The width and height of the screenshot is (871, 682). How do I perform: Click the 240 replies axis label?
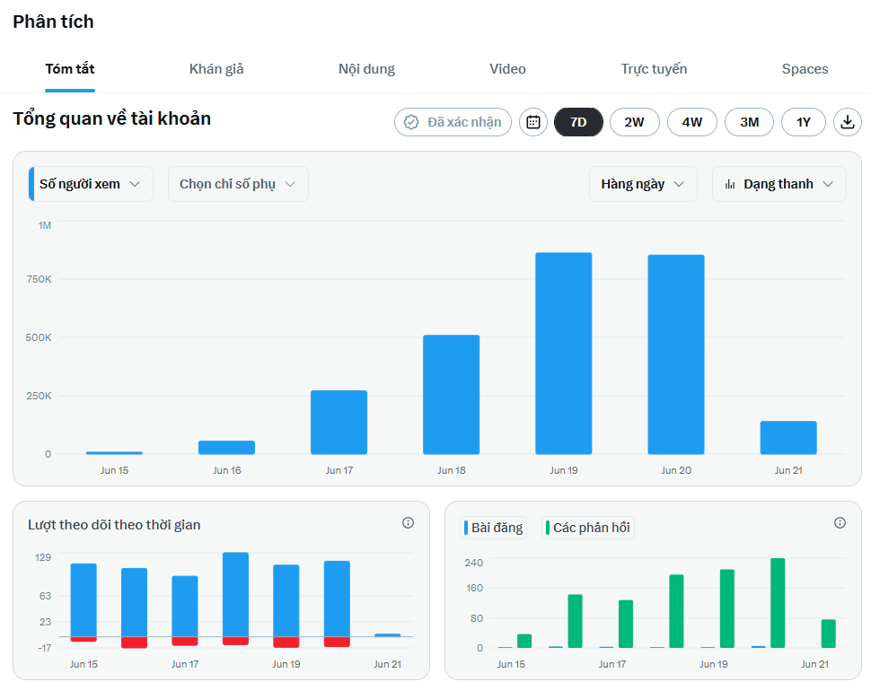coord(474,563)
